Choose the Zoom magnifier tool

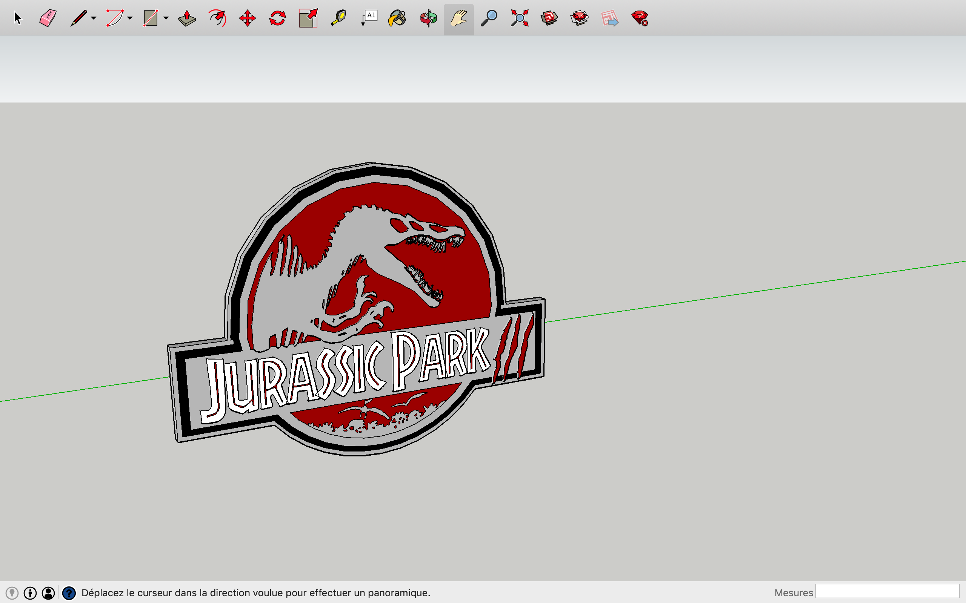[489, 18]
